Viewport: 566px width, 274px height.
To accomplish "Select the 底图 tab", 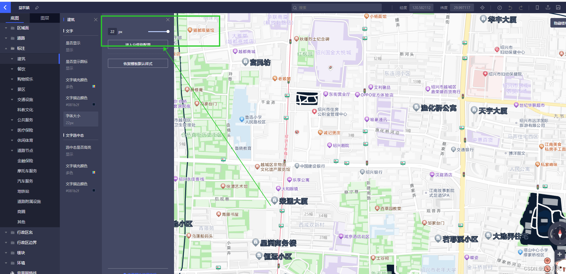I will (x=14, y=18).
